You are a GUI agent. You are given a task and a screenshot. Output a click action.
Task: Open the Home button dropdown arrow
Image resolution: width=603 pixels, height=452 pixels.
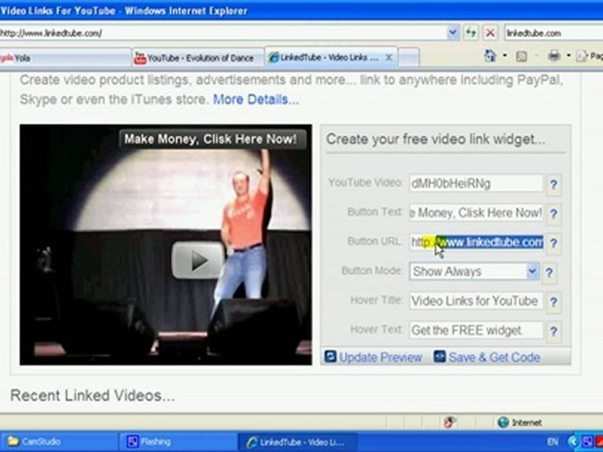pyautogui.click(x=504, y=56)
